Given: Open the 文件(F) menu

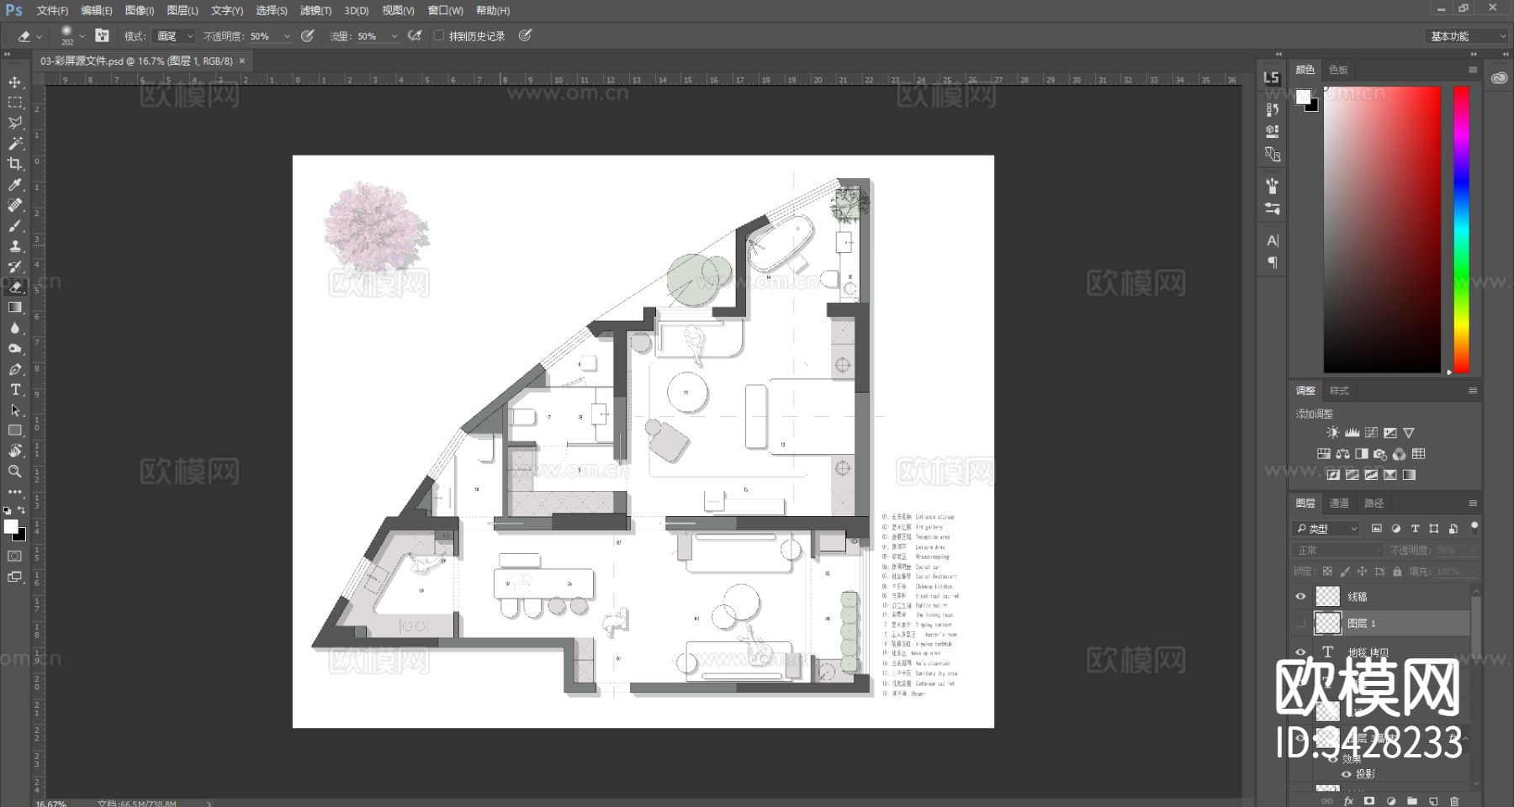Looking at the screenshot, I should click(52, 10).
